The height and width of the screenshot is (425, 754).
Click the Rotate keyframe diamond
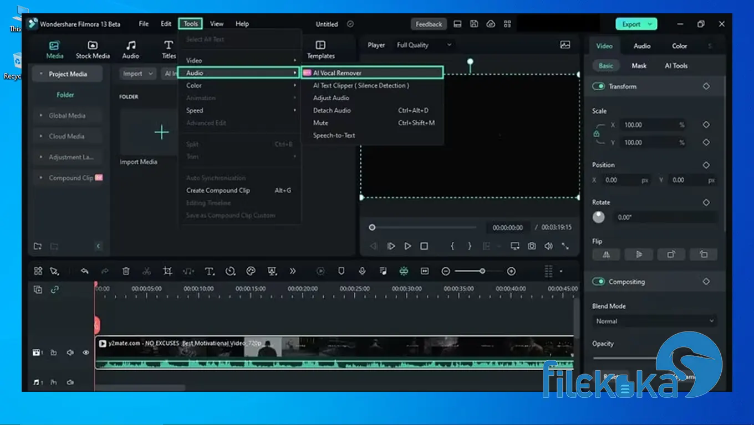(706, 203)
